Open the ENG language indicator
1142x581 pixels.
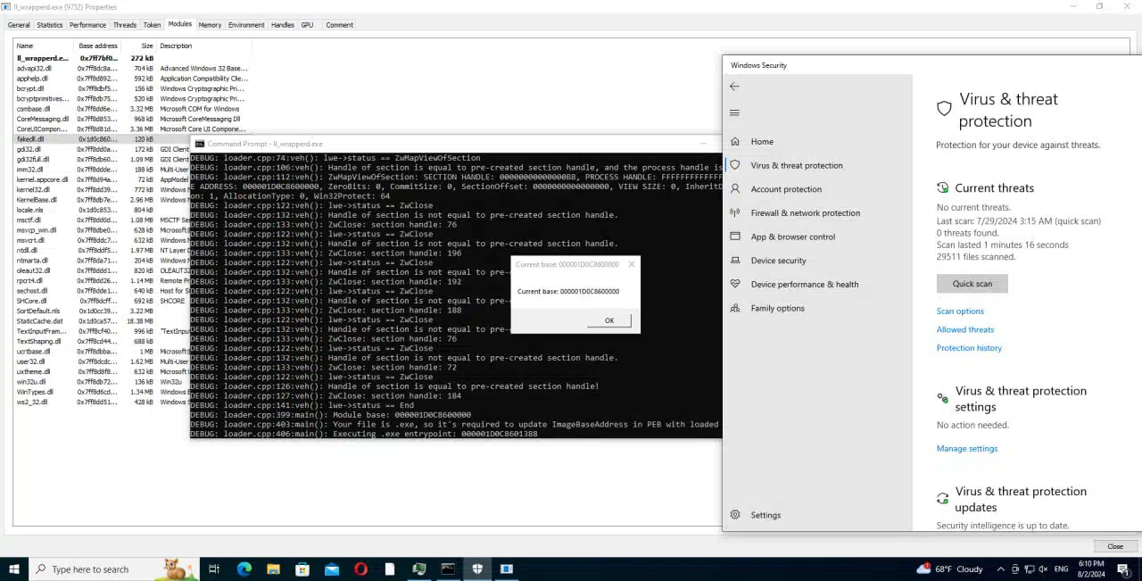[x=1062, y=569]
